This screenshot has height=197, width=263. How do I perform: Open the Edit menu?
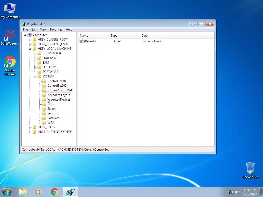[34, 29]
